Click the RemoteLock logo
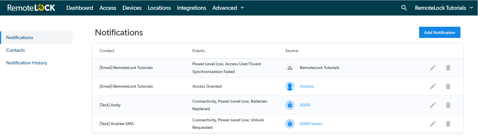This screenshot has height=140, width=478. (32, 8)
